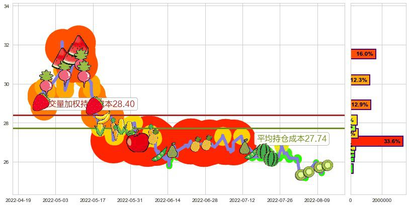The height and width of the screenshot is (206, 409).
Task: Select the pear icon near 2022-07-12
Action: point(244,147)
